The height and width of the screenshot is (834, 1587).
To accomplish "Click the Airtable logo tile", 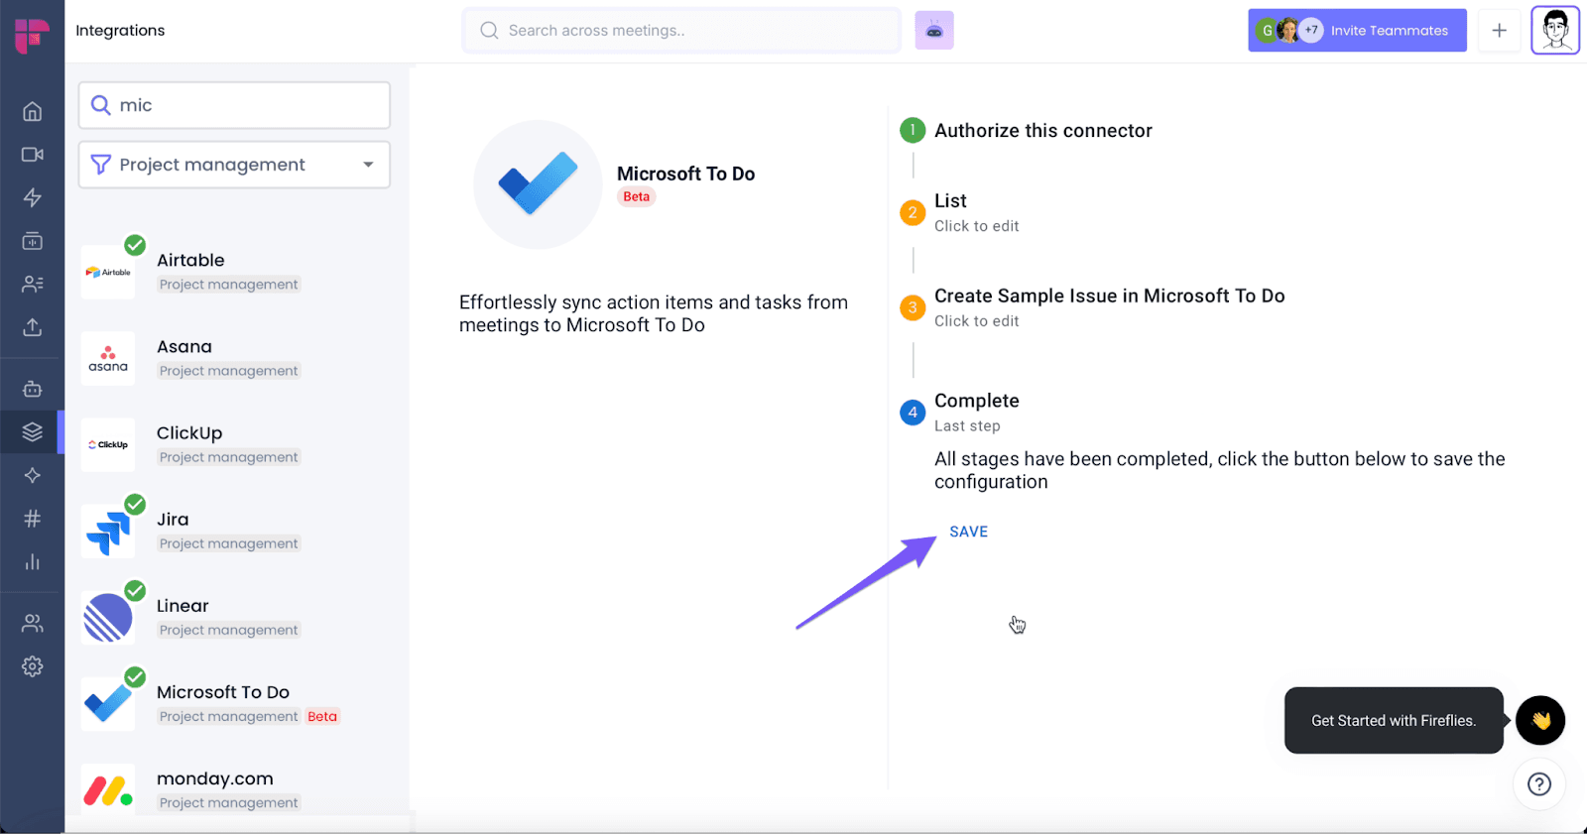I will 108,272.
